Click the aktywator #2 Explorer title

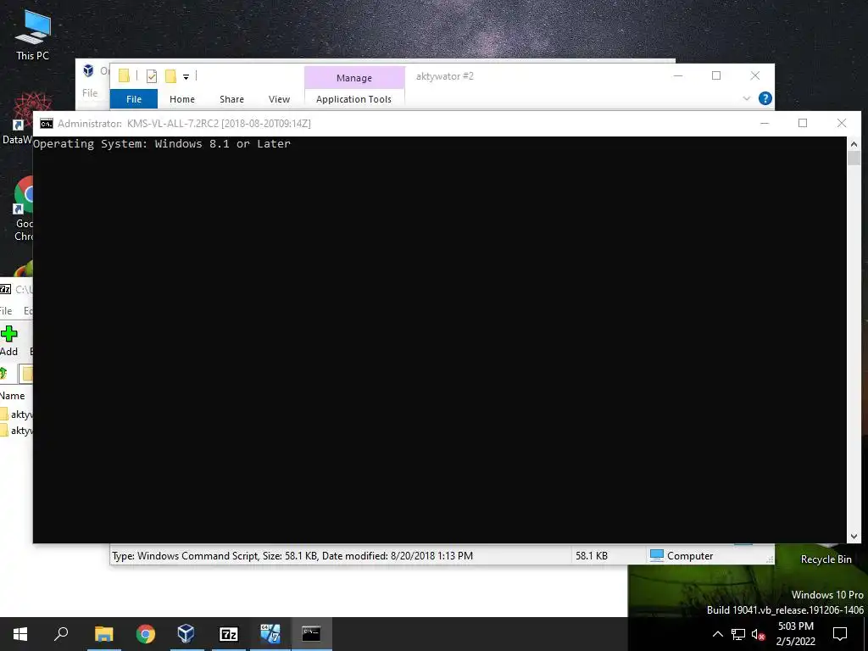(444, 76)
